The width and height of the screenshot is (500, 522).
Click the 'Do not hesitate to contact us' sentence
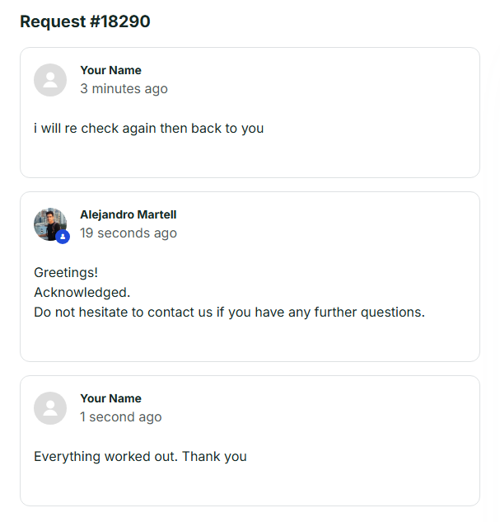(x=165, y=313)
